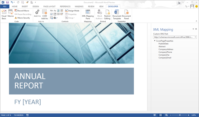Open Legacy Tools dropdown

[x=55, y=18]
